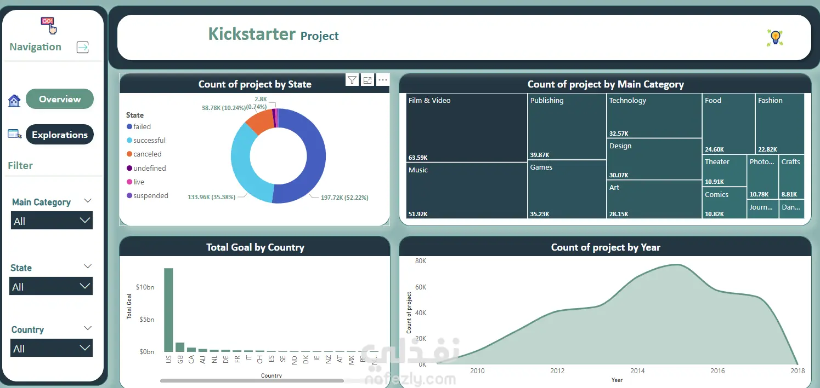Collapse the Country slicer header chevron
Viewport: 820px width, 388px height.
click(x=87, y=328)
